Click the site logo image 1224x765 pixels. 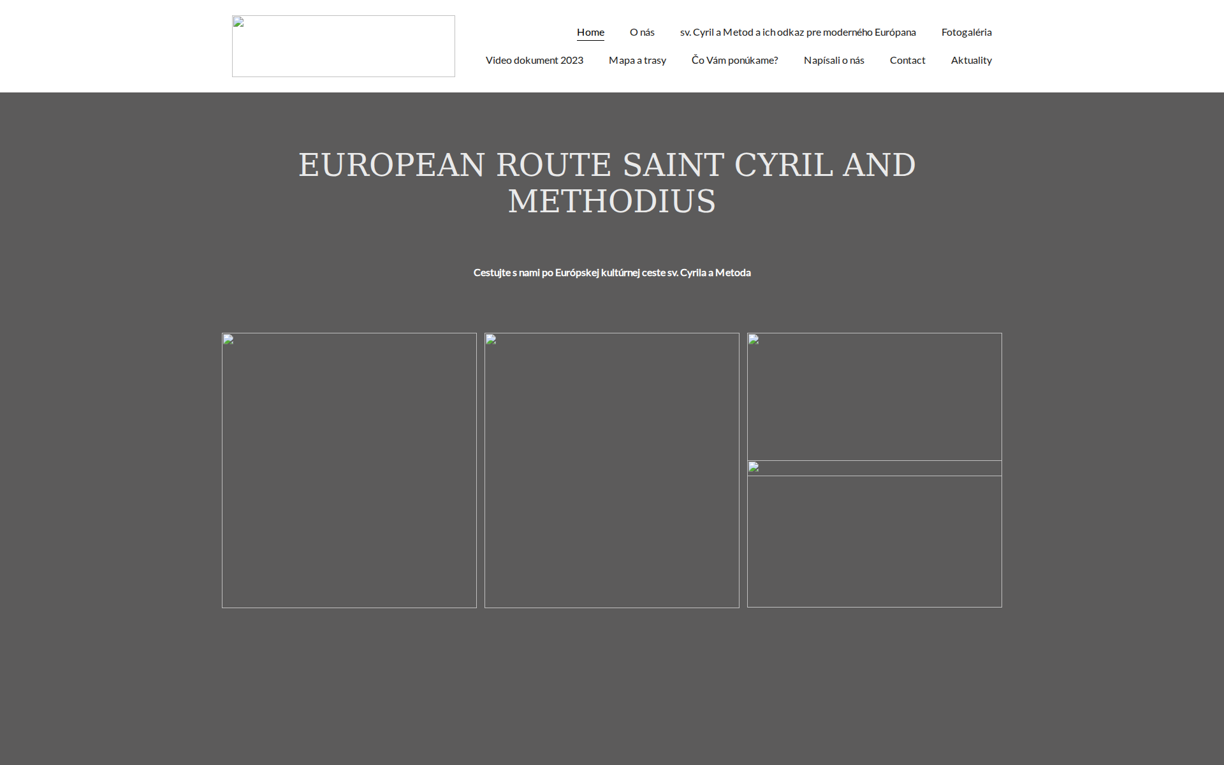(343, 46)
